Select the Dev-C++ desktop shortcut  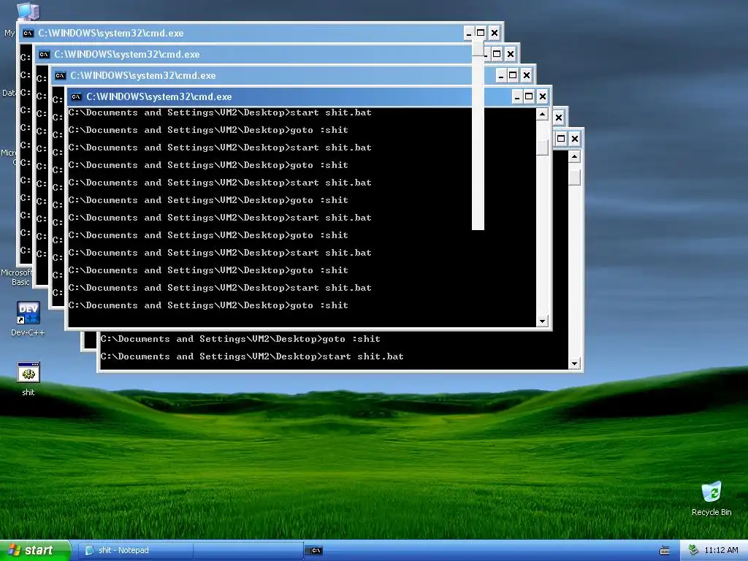28,319
